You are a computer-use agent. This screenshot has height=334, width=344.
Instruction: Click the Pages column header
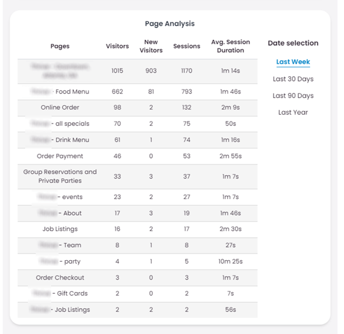(60, 46)
